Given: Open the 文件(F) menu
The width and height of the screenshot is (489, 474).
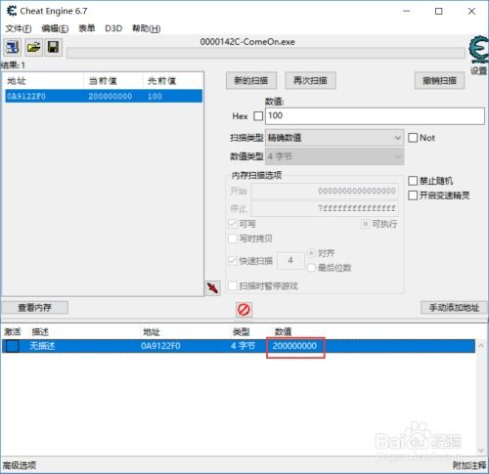Looking at the screenshot, I should [x=19, y=28].
